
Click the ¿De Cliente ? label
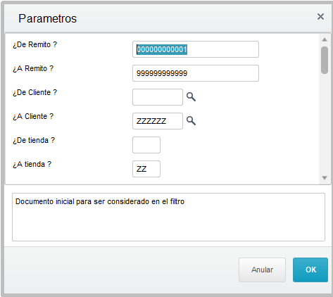34,92
